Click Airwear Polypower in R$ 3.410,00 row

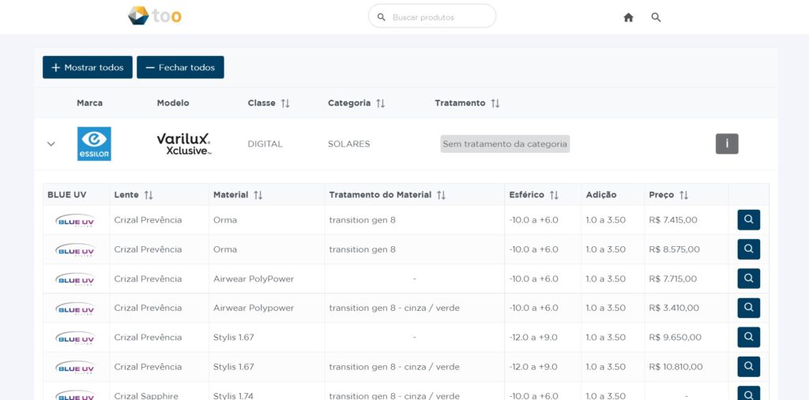coord(254,308)
